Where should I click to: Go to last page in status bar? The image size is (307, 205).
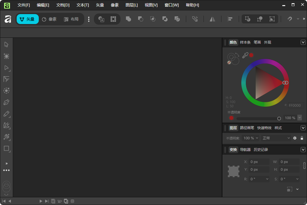tap(46, 201)
